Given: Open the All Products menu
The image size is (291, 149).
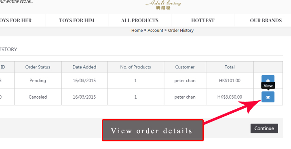Looking at the screenshot, I should [x=140, y=20].
